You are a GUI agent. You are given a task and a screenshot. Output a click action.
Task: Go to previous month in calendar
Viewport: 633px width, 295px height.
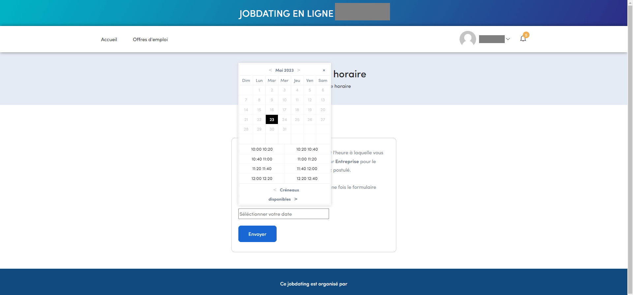tap(270, 70)
